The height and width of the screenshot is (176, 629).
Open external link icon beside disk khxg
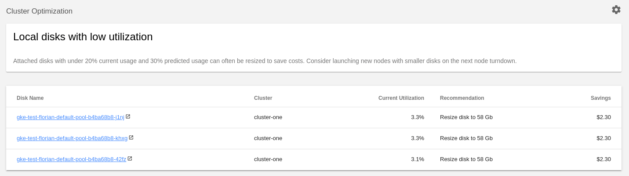coord(131,137)
